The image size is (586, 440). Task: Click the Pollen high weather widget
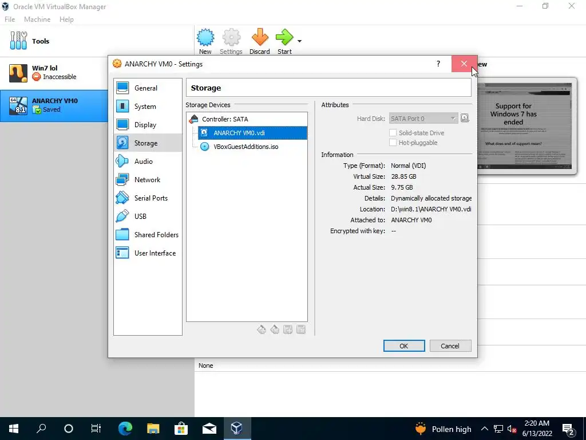tap(444, 429)
